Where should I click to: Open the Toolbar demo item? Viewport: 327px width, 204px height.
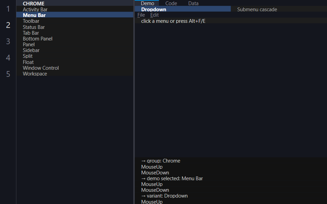coord(75,21)
